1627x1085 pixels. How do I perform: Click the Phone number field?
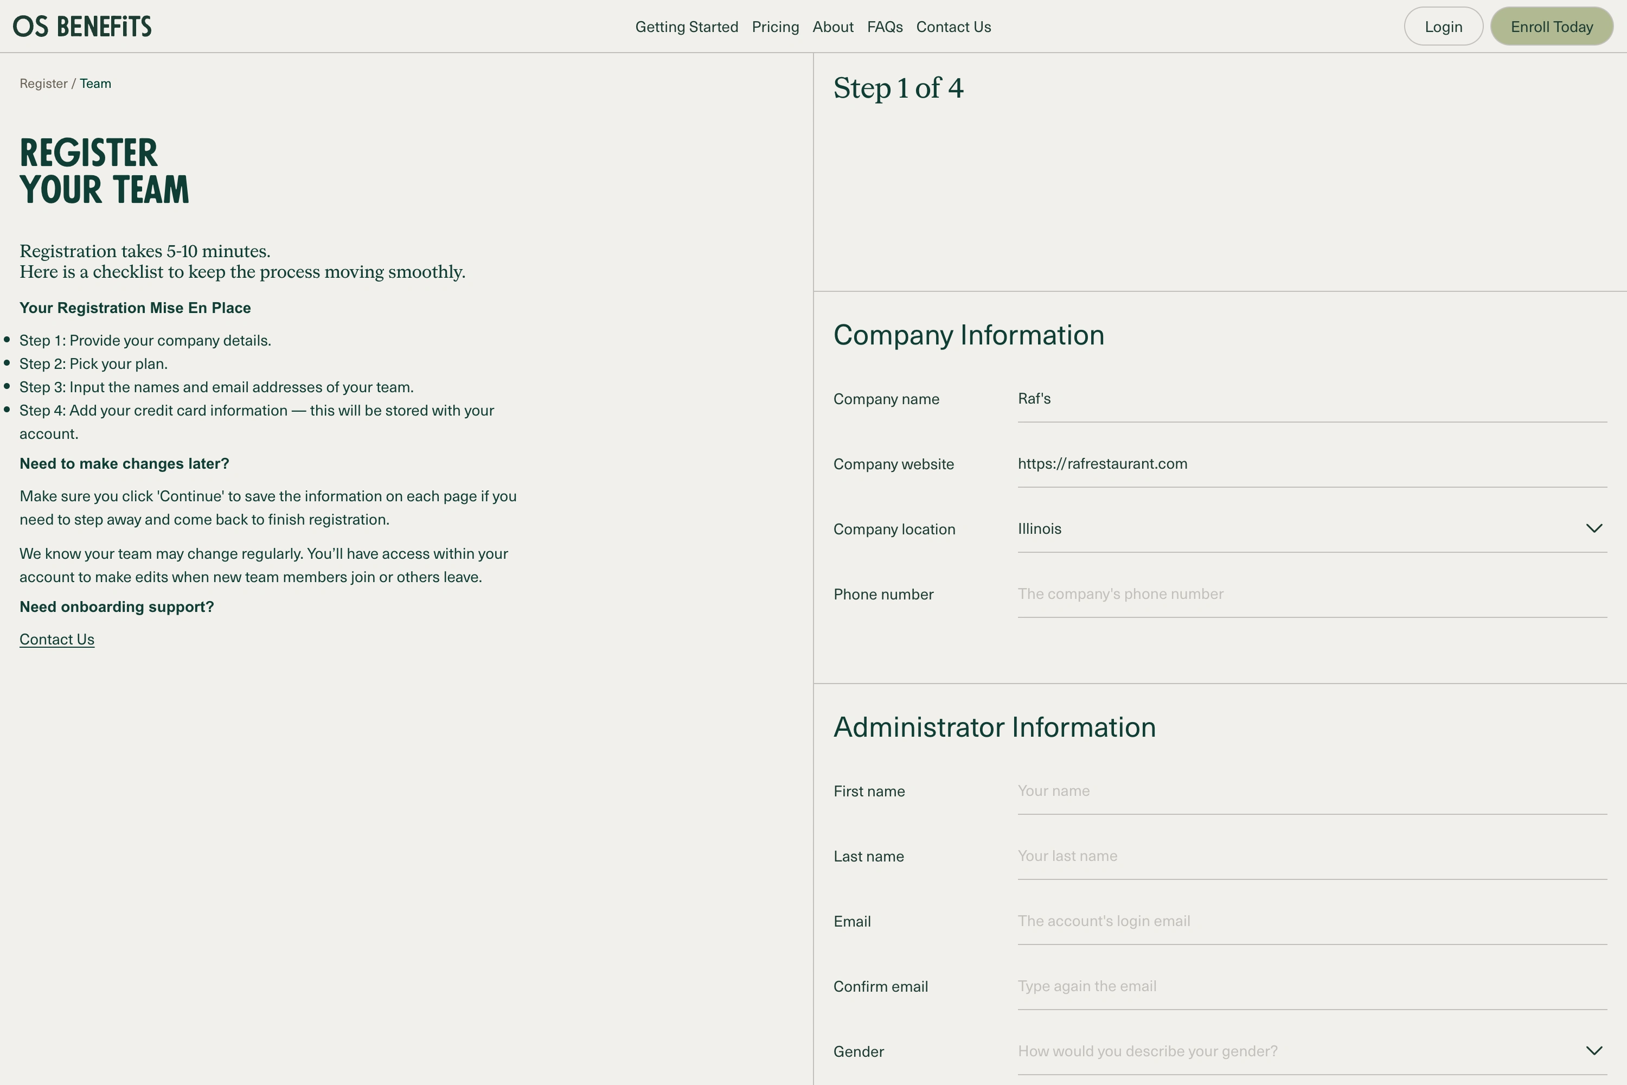coord(1311,595)
